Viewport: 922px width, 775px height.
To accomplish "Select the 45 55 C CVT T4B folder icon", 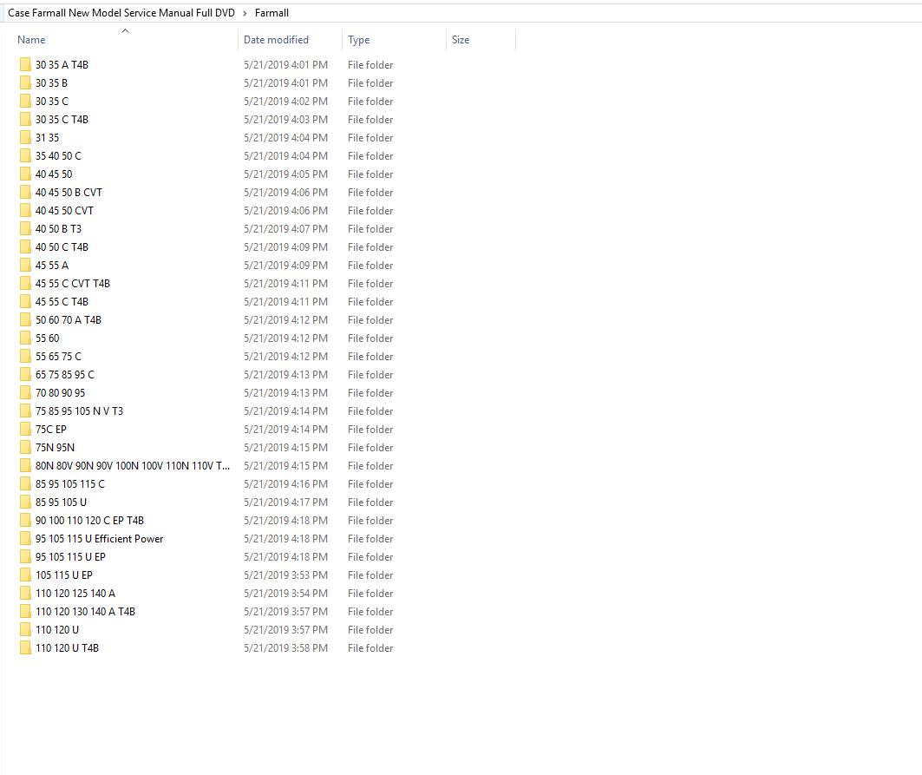I will coord(24,284).
